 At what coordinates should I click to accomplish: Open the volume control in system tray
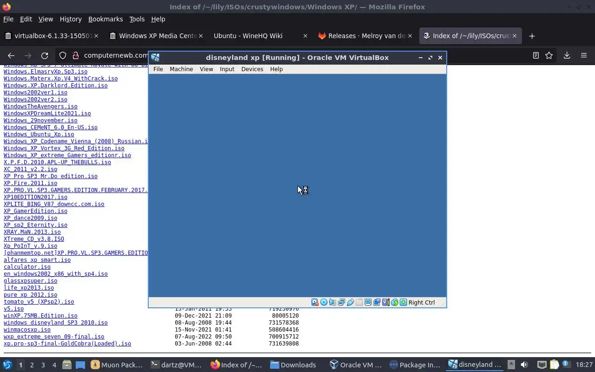click(524, 365)
